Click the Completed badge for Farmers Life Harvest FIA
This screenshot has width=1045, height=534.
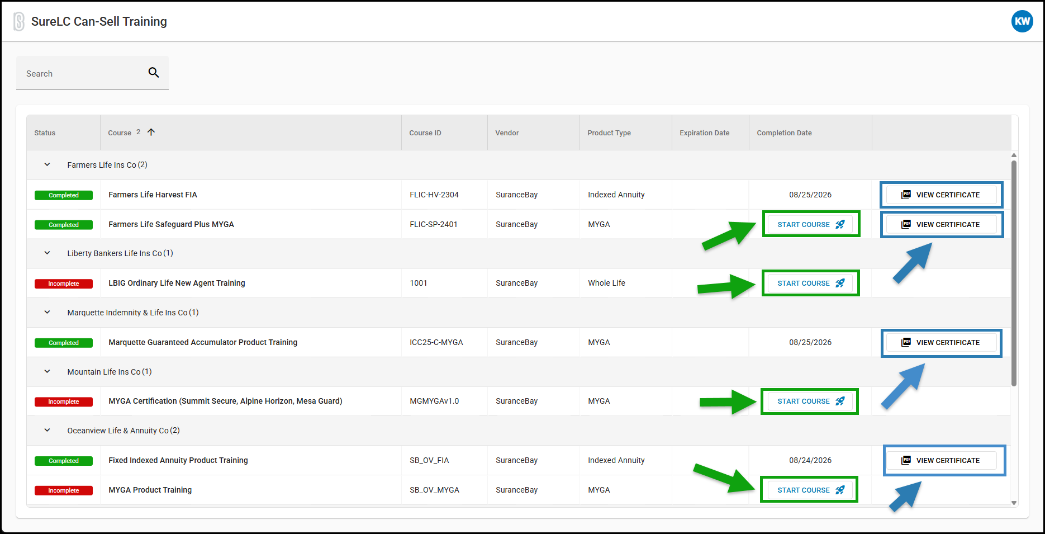(64, 195)
